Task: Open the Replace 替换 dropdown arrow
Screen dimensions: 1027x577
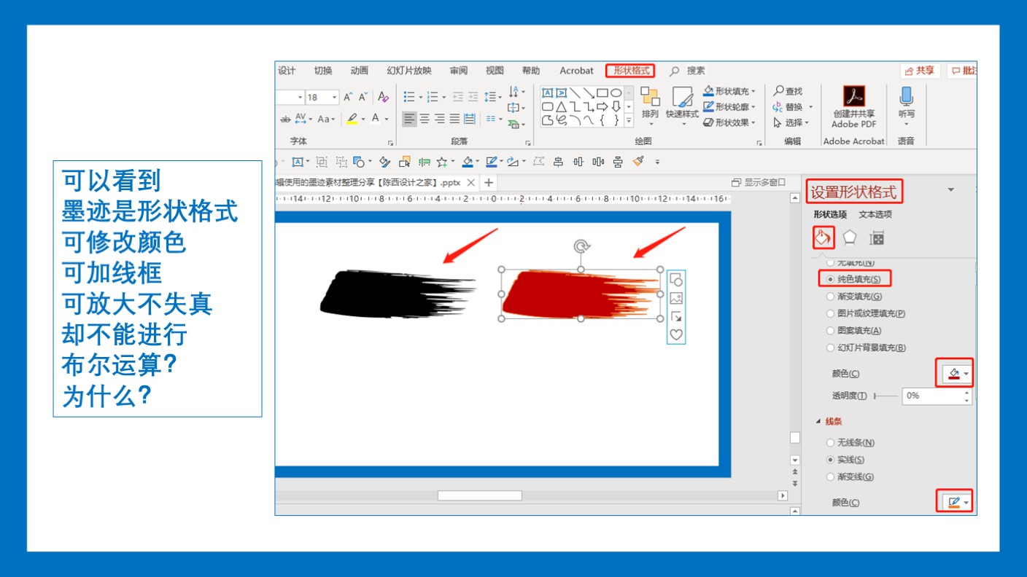Action: [810, 107]
